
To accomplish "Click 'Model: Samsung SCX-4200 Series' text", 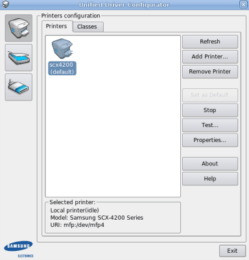I will pyautogui.click(x=97, y=218).
